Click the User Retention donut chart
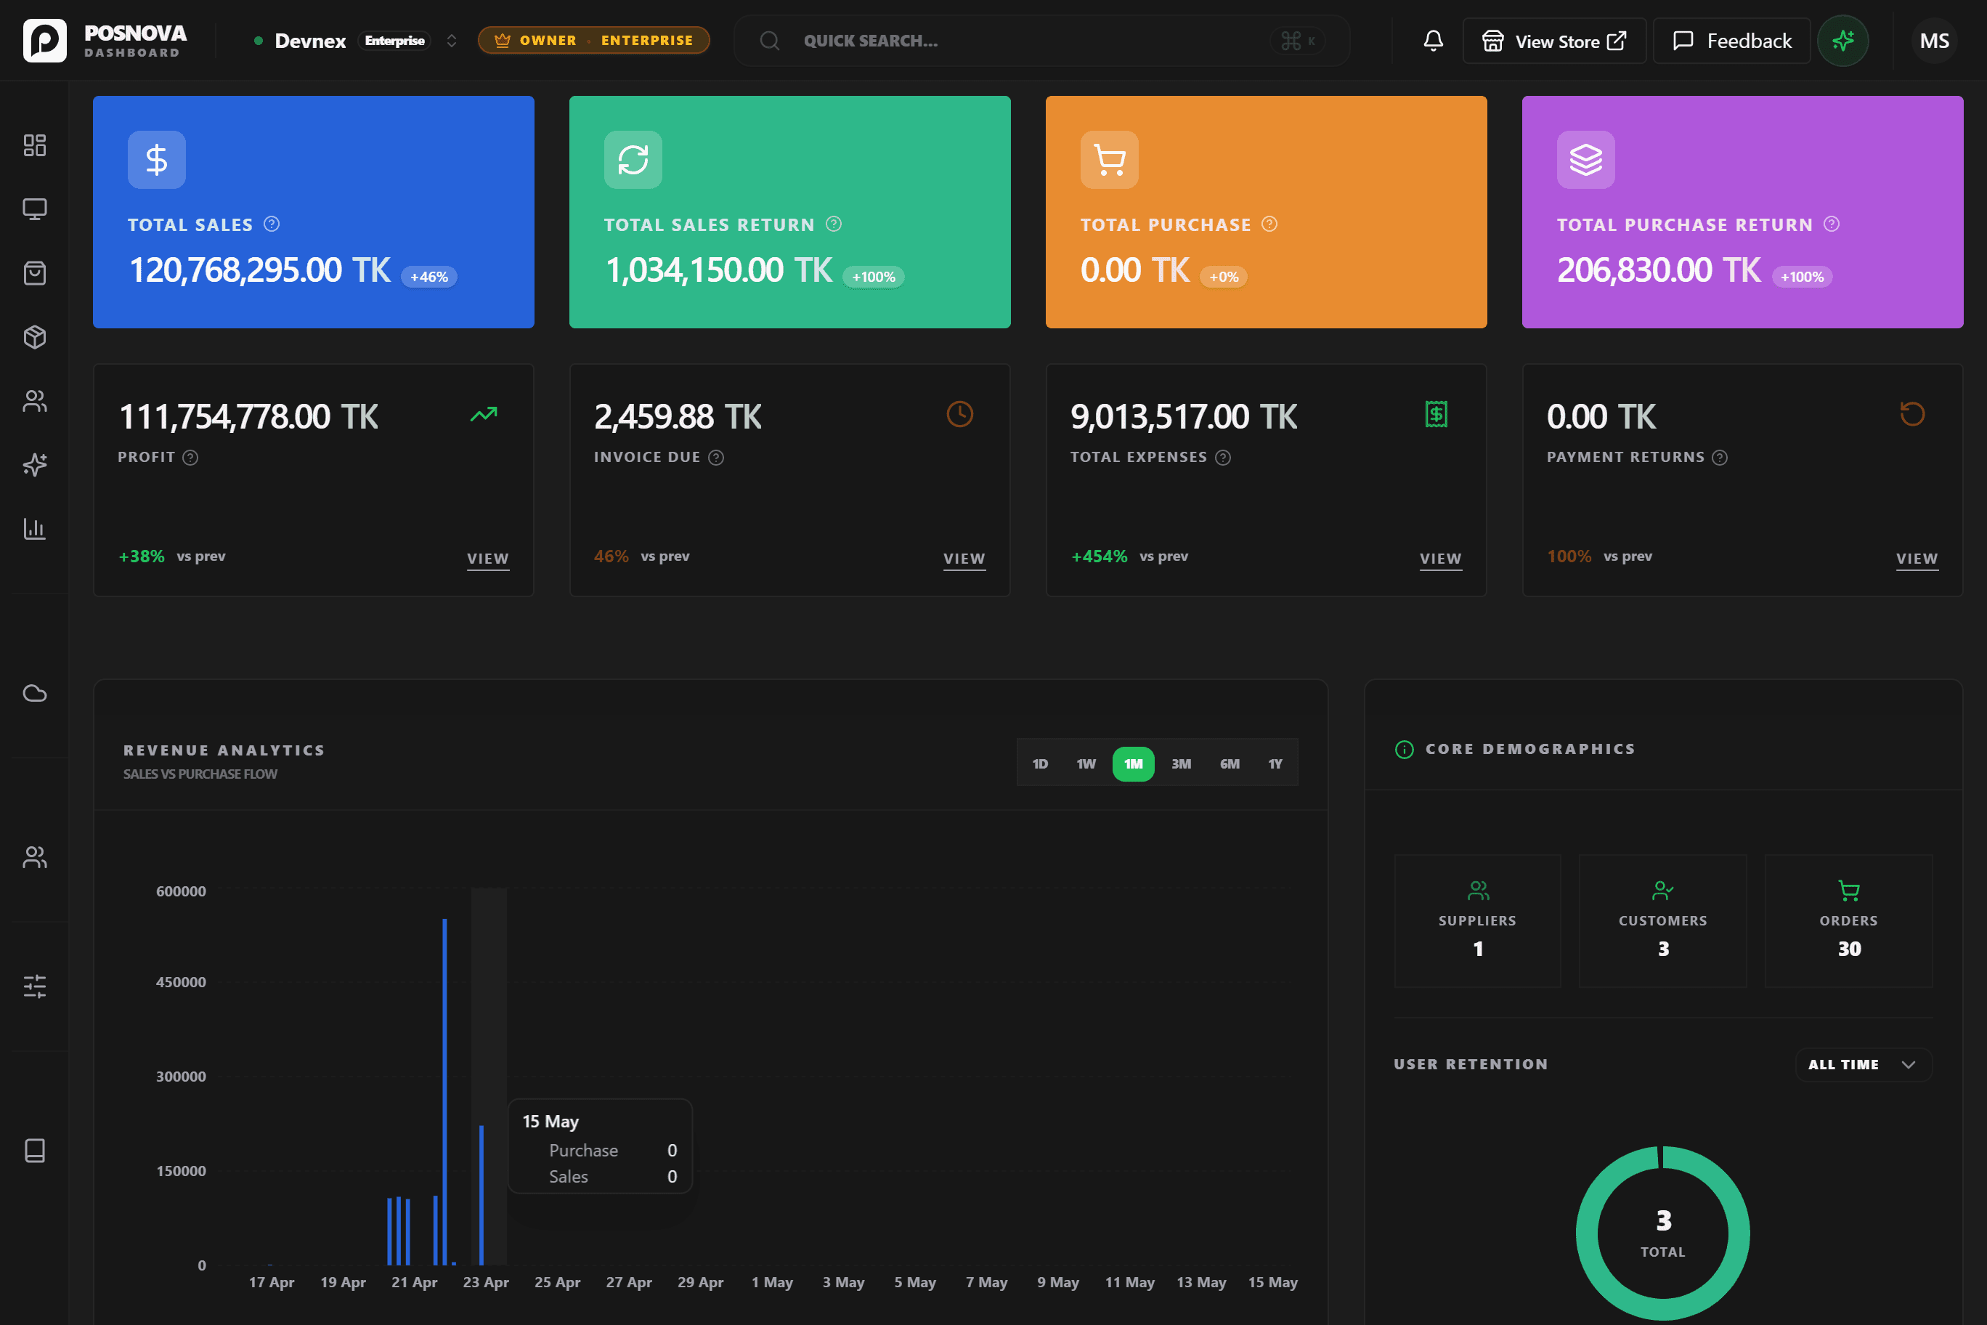 pos(1662,1233)
